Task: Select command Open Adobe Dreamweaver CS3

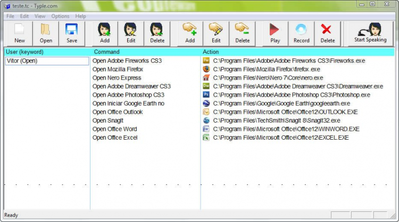Action: [x=131, y=87]
